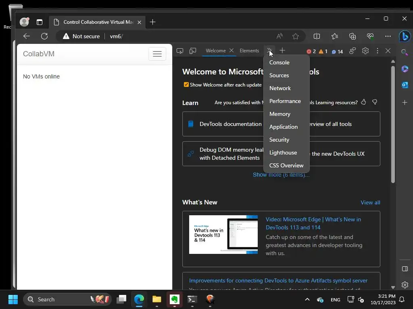413x309 pixels.
Task: Click View all in What's New
Action: coord(370,203)
